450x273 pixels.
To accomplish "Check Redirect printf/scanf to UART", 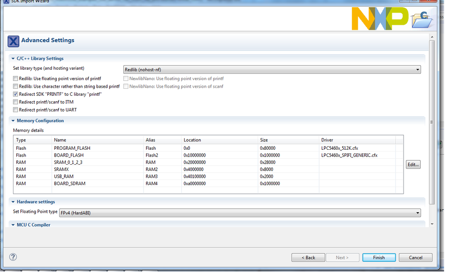I will (15, 110).
